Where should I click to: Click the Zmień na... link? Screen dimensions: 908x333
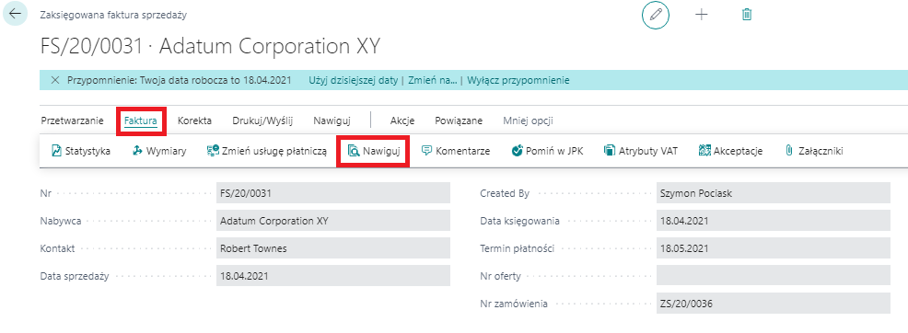point(433,80)
